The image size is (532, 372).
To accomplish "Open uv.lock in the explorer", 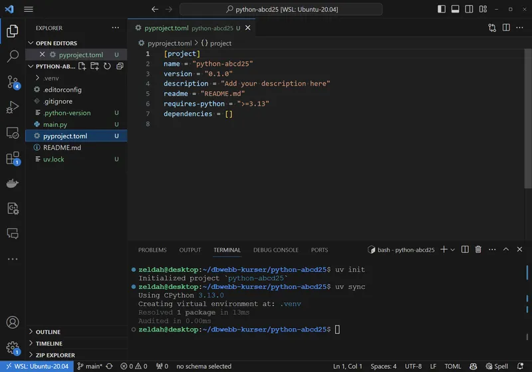I will point(76,159).
